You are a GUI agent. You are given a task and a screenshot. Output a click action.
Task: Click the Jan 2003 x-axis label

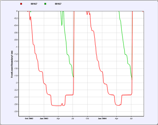click(x=44, y=119)
